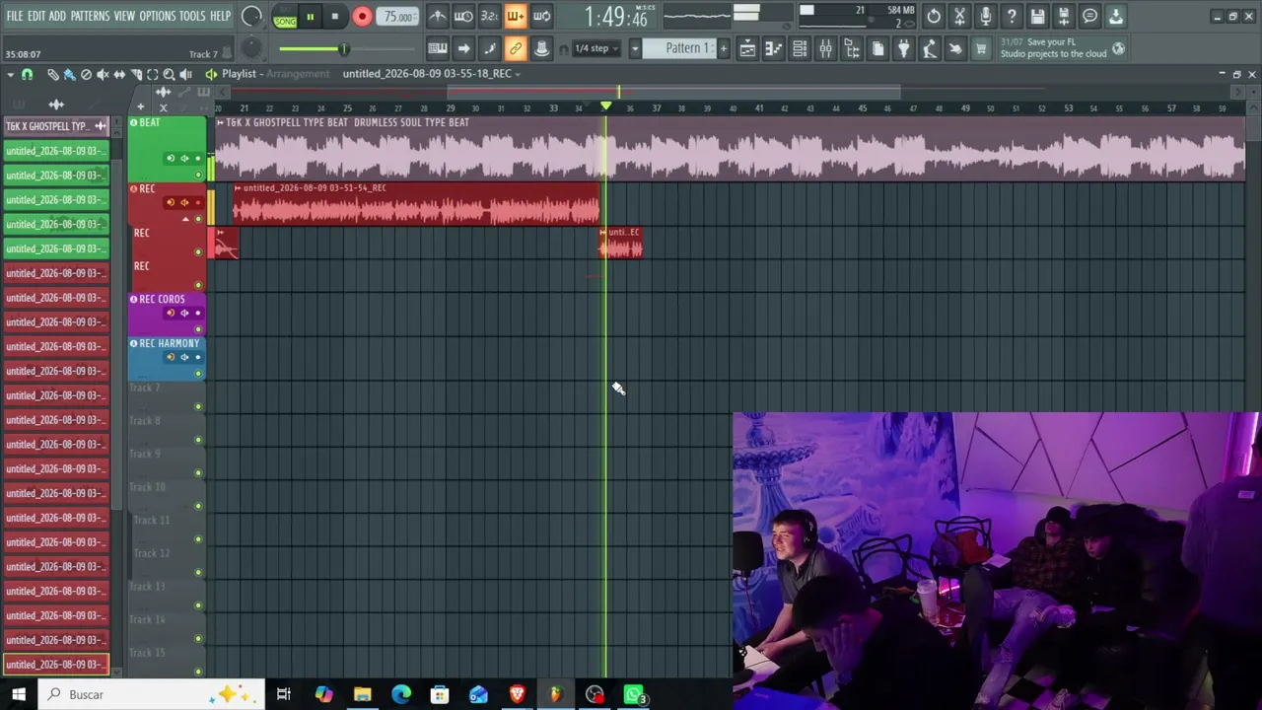This screenshot has height=710, width=1262.
Task: Open the OPTIONS menu
Action: [157, 16]
